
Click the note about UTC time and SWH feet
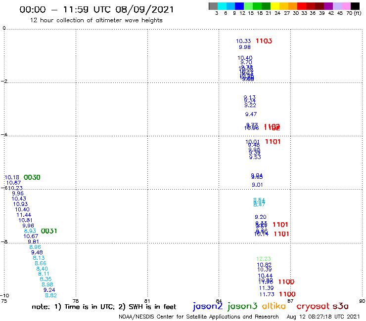pos(104,307)
